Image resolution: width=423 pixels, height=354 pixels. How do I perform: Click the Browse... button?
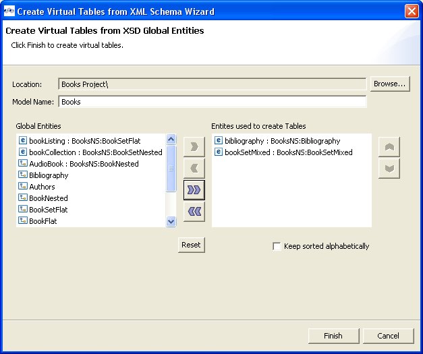(390, 84)
